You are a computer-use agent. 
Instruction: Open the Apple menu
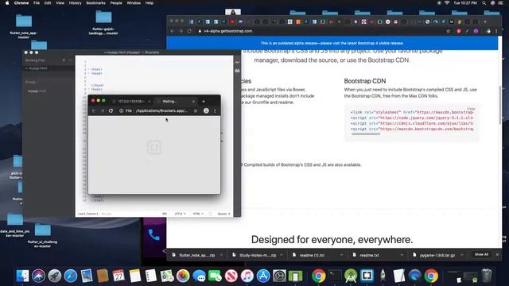click(x=7, y=3)
